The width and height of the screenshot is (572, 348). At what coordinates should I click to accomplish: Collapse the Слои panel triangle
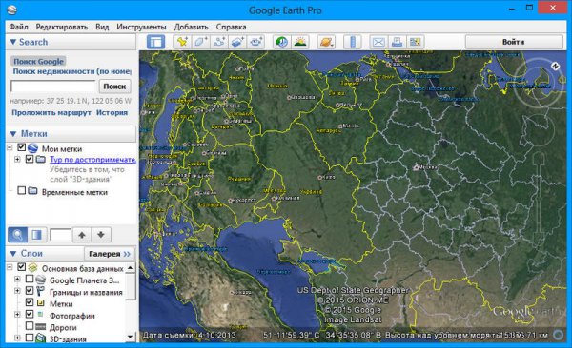pyautogui.click(x=12, y=253)
